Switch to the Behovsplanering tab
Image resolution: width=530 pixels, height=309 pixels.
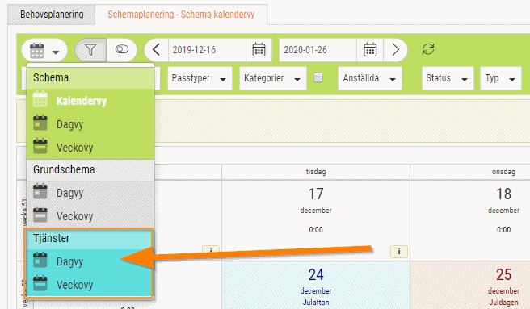[x=52, y=15]
